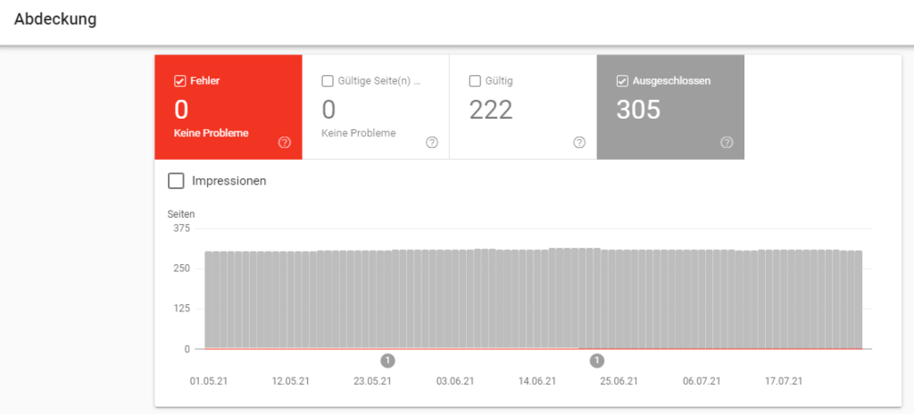The image size is (914, 414).
Task: Uncheck the Ausgeschlossen checkbox
Action: tap(622, 80)
